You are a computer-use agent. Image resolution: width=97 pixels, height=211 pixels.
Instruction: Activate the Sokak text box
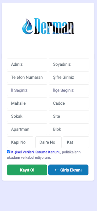point(27,116)
